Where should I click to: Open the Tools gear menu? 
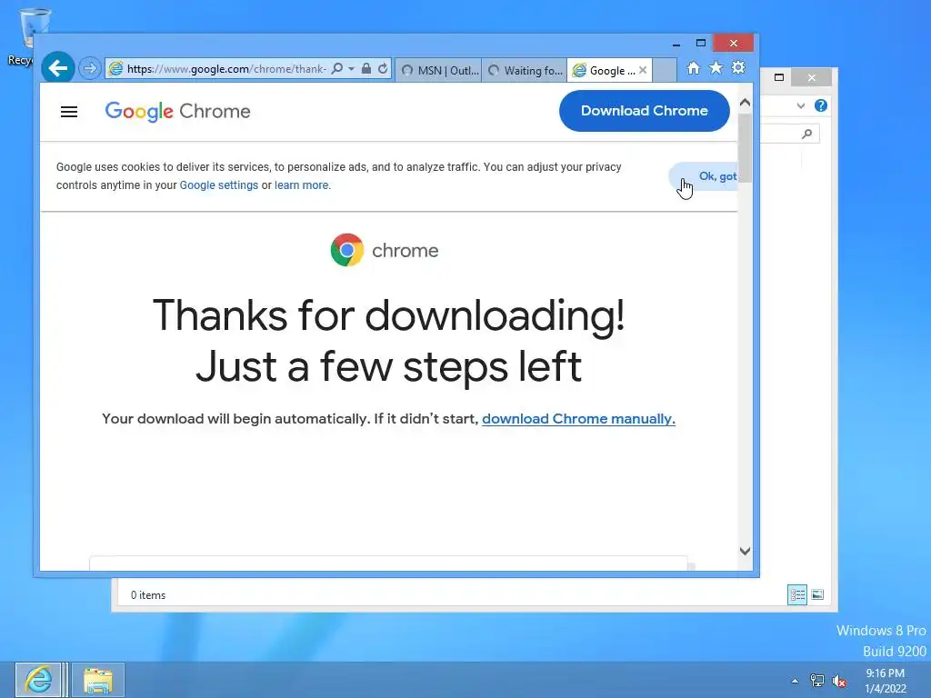tap(738, 68)
